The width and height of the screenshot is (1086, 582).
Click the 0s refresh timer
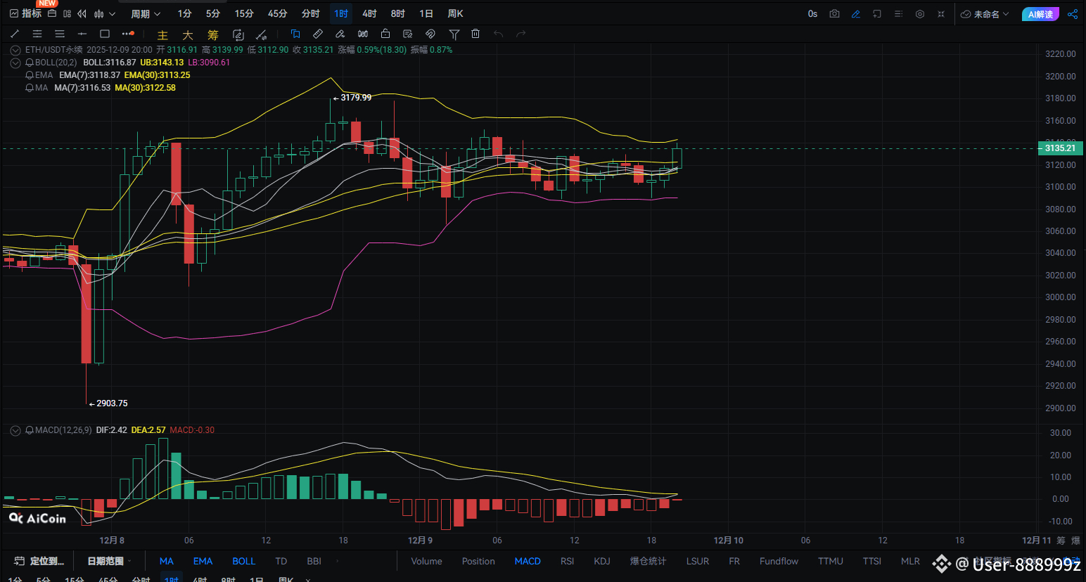point(812,14)
